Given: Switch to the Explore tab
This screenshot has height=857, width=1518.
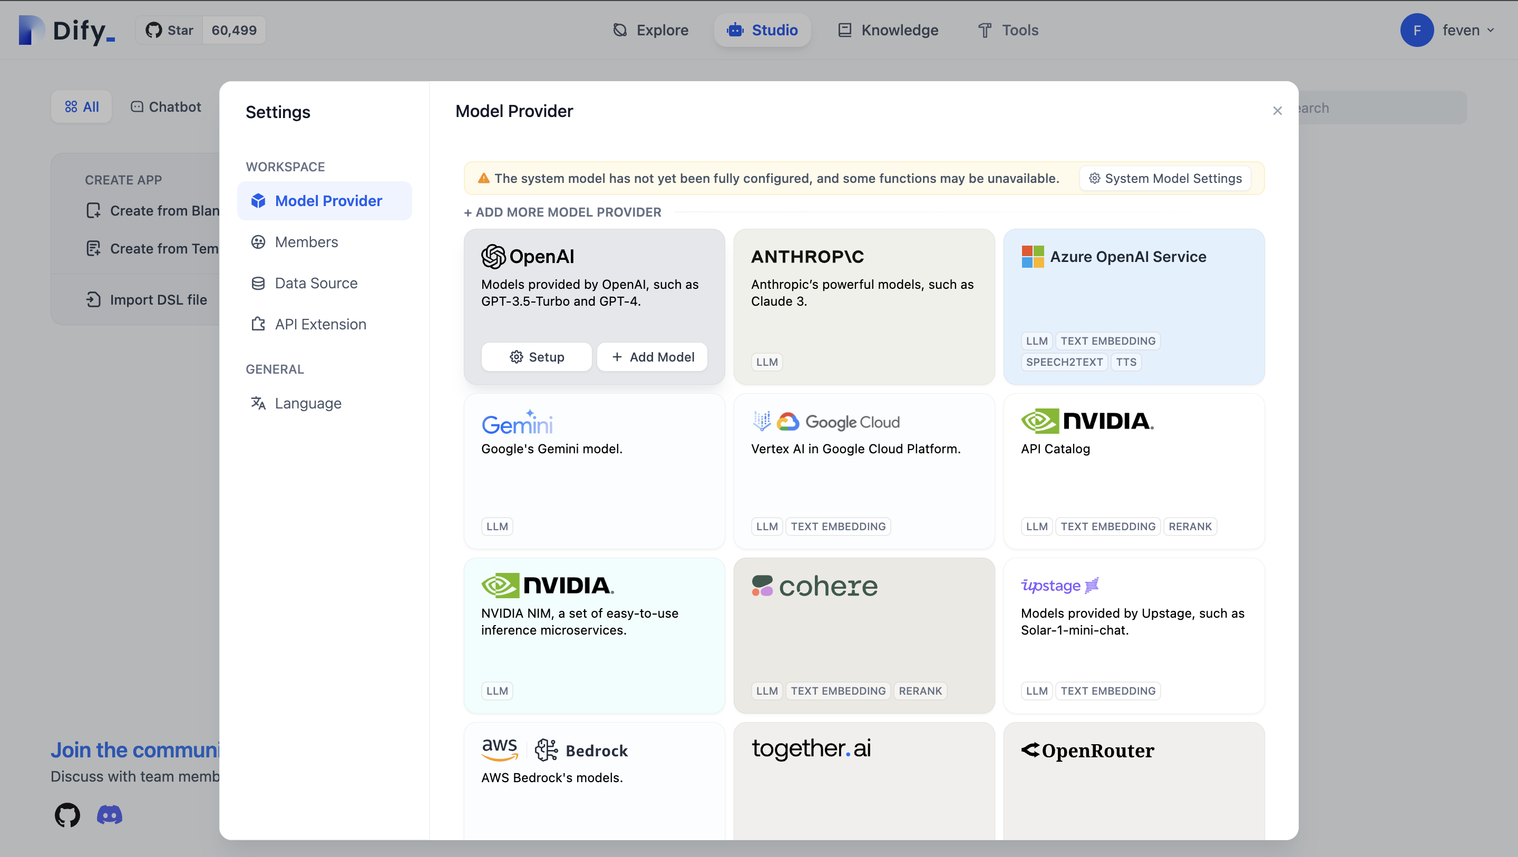Looking at the screenshot, I should (650, 30).
